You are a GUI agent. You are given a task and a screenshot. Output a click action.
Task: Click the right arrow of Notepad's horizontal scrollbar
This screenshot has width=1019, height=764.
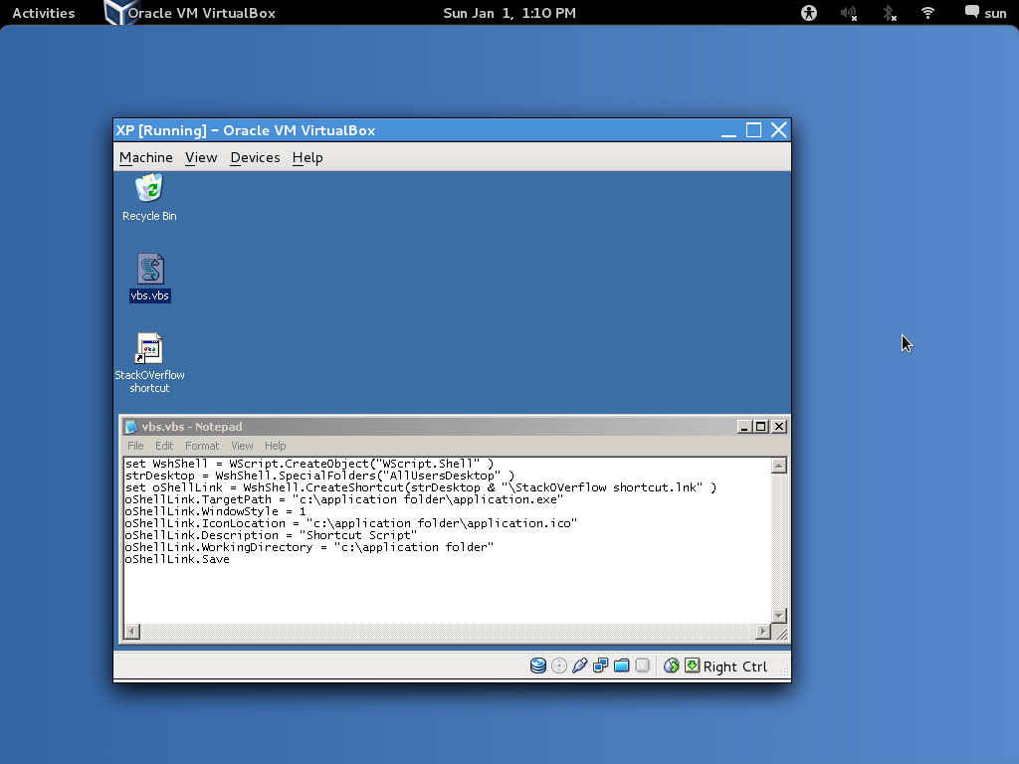point(765,631)
